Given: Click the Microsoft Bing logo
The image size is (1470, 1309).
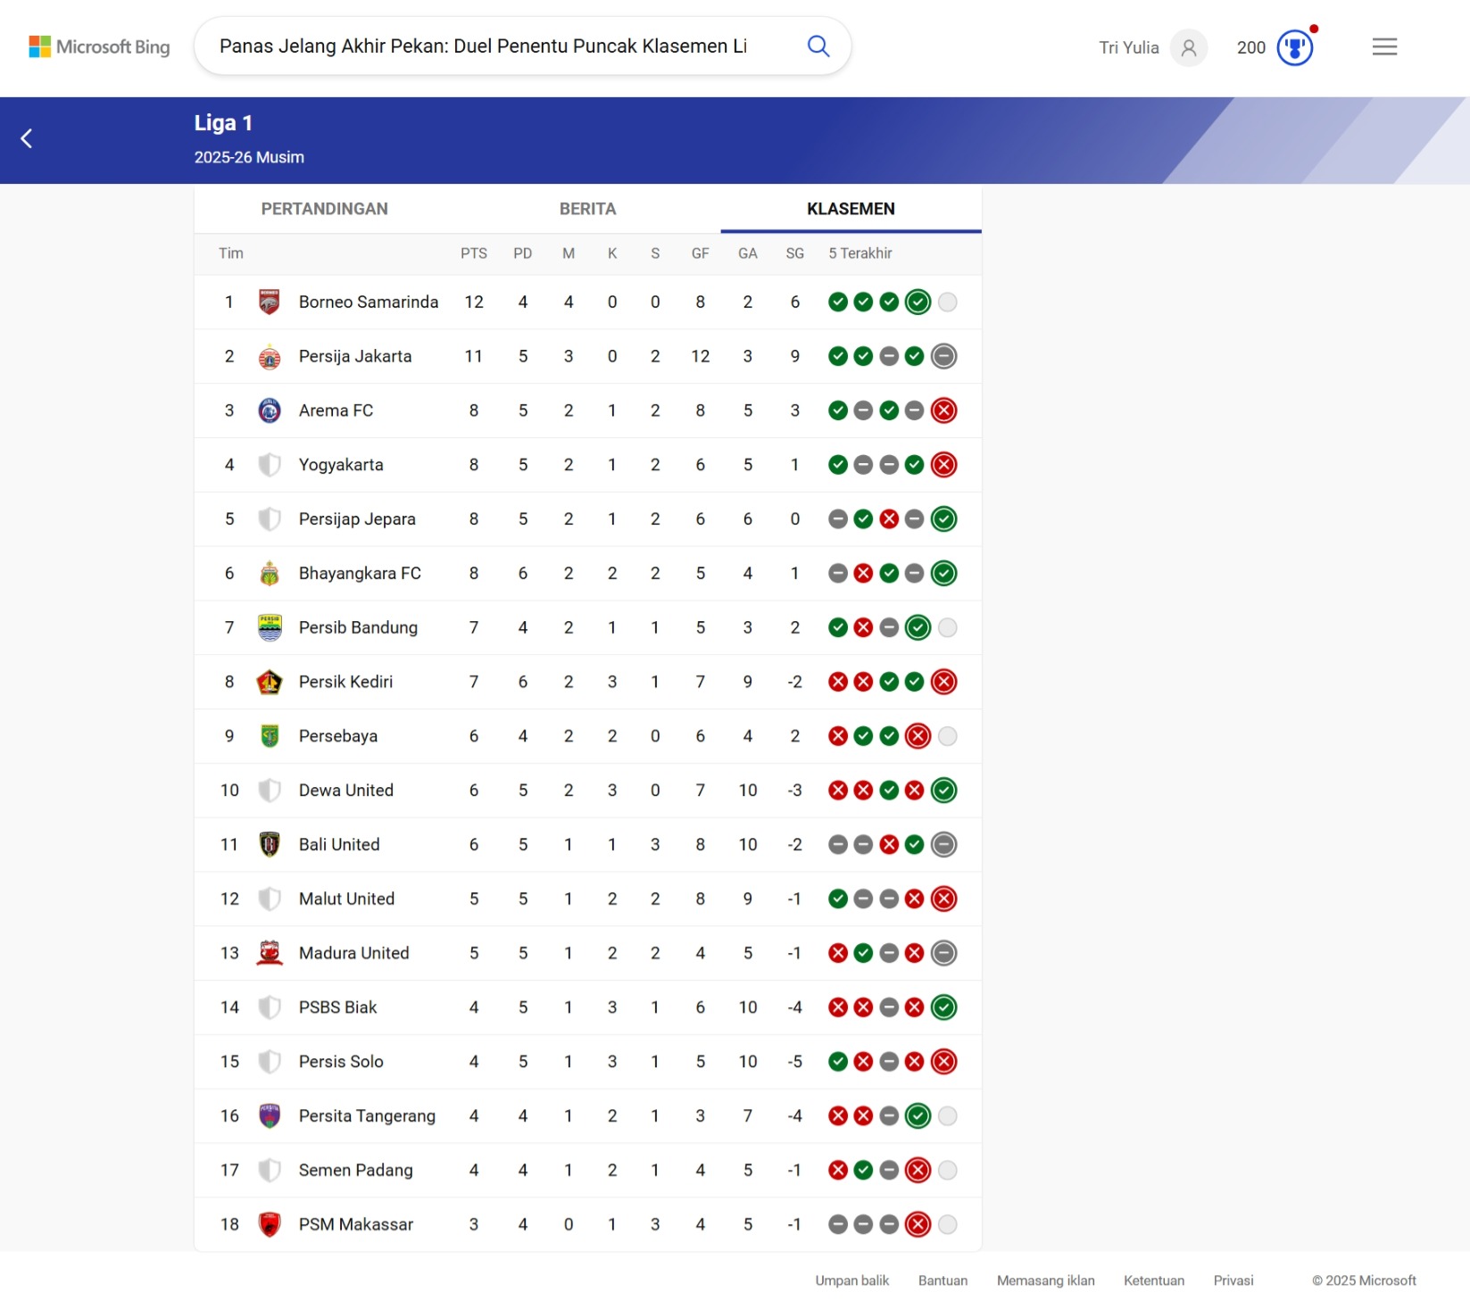Looking at the screenshot, I should pos(99,46).
